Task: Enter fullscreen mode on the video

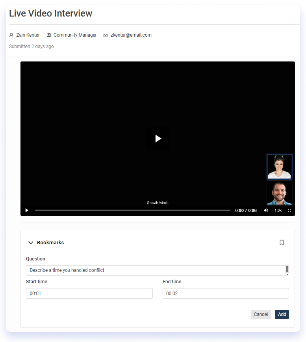Action: click(x=289, y=210)
